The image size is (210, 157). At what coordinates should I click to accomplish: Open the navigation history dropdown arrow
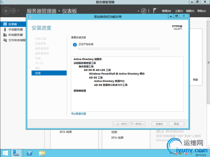click(18, 11)
